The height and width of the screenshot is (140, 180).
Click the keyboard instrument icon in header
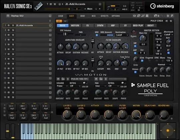(x=39, y=6)
